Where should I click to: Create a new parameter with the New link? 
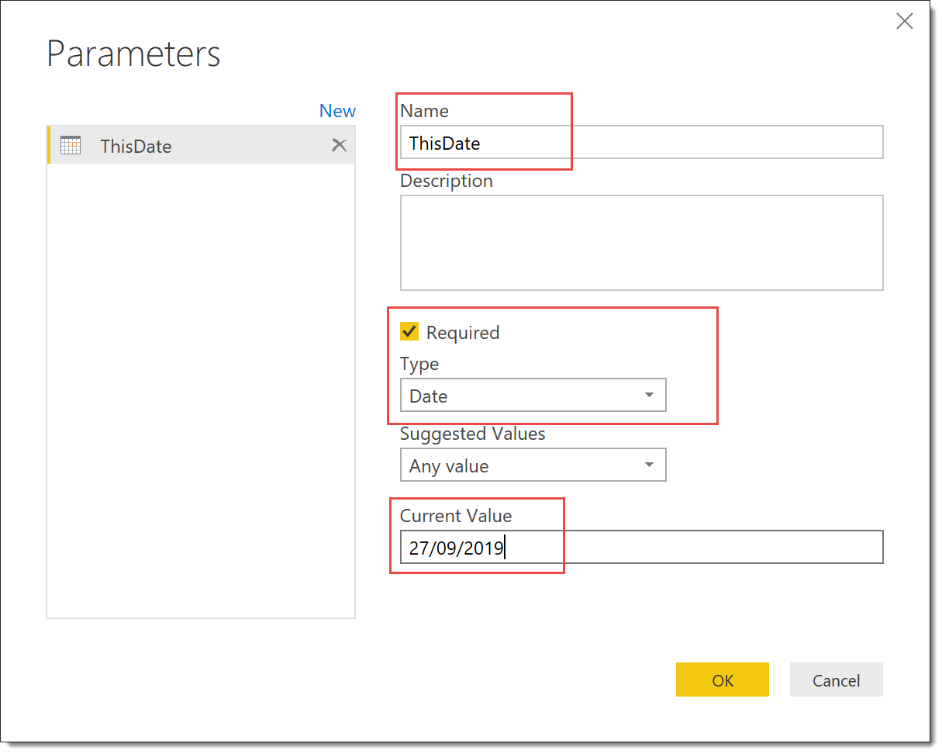337,111
